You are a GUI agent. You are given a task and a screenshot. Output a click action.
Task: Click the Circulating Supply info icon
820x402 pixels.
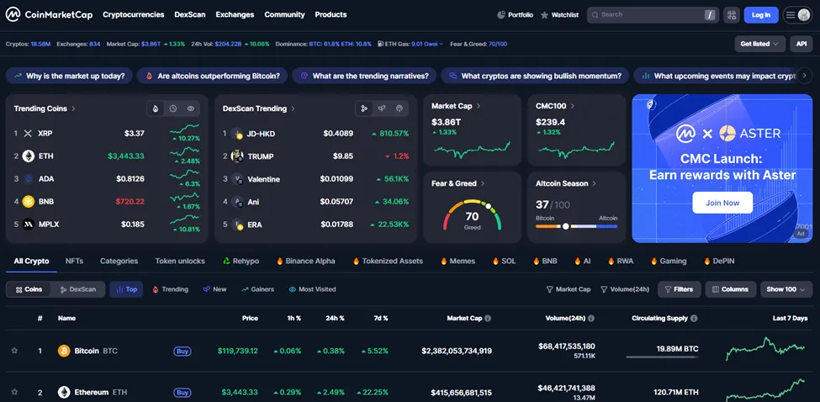(694, 319)
